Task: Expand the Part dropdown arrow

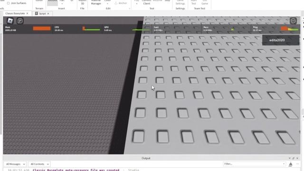Action: [x=62, y=4]
